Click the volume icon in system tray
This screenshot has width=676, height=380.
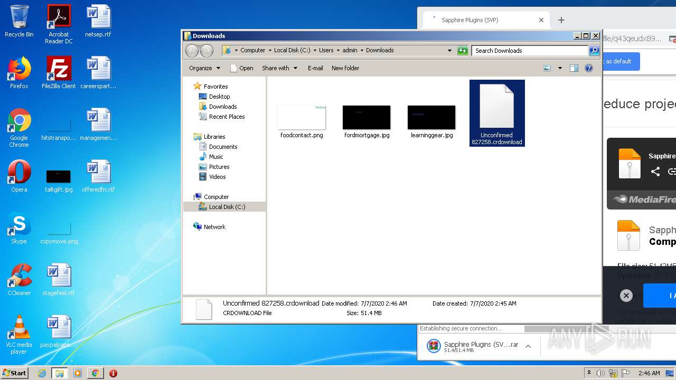click(600, 373)
